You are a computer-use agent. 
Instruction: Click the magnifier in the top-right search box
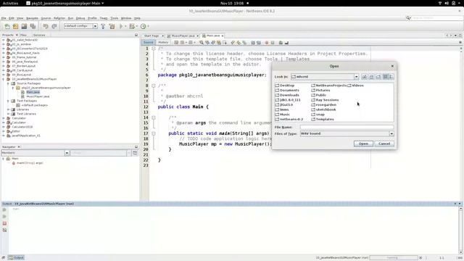[x=408, y=18]
